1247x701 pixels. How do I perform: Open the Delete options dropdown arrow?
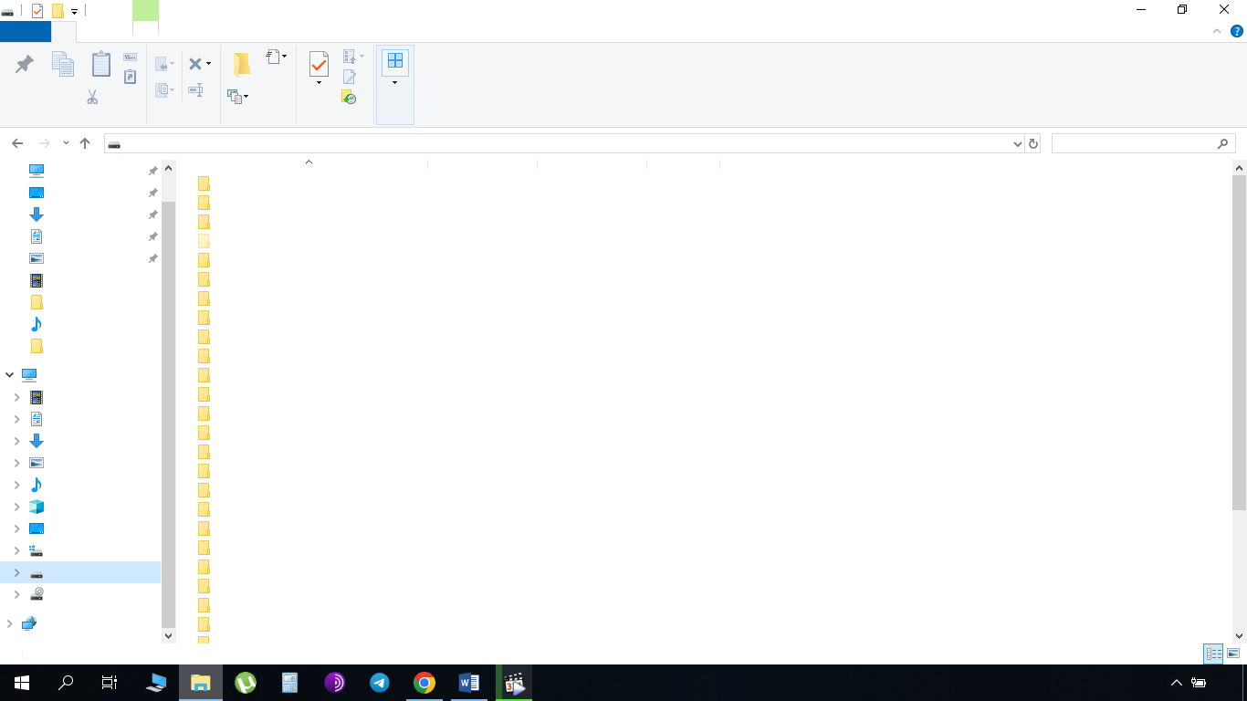(208, 64)
